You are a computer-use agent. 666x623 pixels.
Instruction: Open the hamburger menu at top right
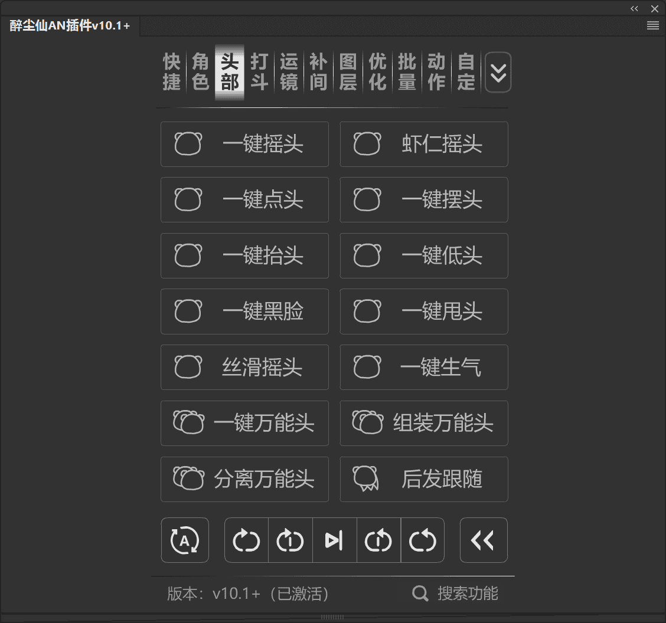(x=652, y=25)
